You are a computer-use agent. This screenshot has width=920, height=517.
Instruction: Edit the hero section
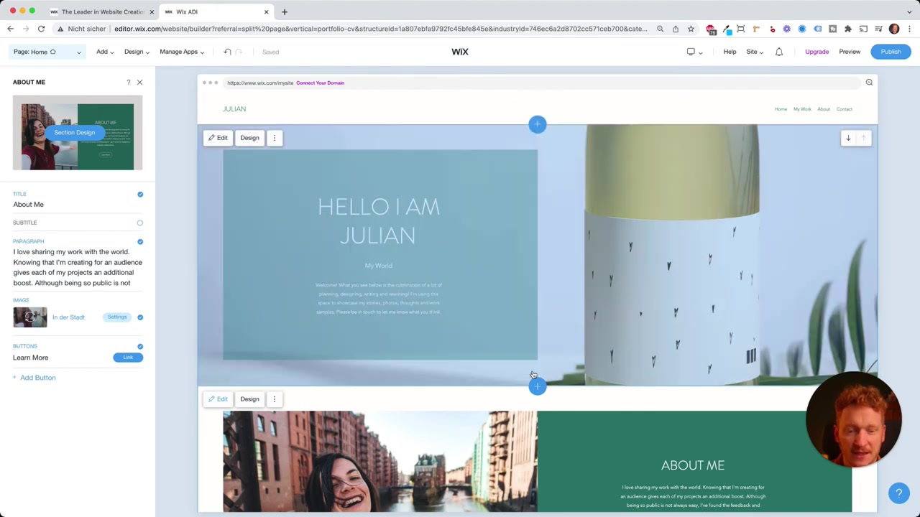218,138
